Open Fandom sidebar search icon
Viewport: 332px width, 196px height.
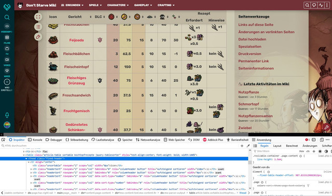pos(7,17)
